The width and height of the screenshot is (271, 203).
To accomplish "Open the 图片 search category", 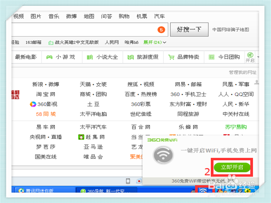I will point(36,16).
